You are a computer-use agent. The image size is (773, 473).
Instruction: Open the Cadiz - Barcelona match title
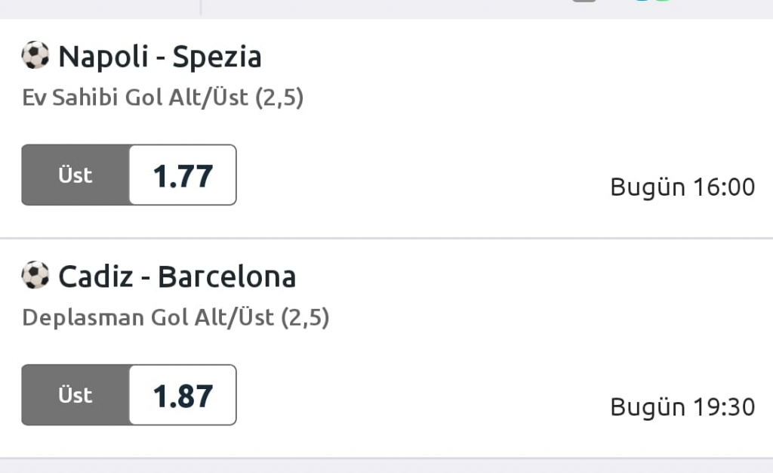coord(177,277)
